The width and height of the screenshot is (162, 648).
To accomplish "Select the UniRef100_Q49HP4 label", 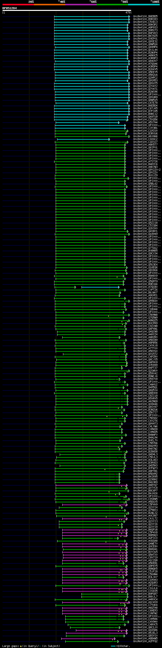I will [x=145, y=47].
